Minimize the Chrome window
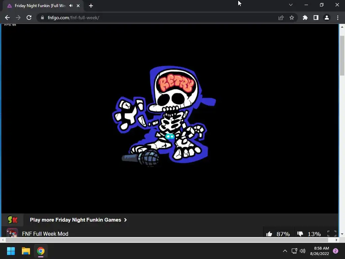This screenshot has width=345, height=259. tap(306, 5)
